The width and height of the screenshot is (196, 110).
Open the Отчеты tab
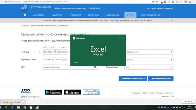click(130, 15)
